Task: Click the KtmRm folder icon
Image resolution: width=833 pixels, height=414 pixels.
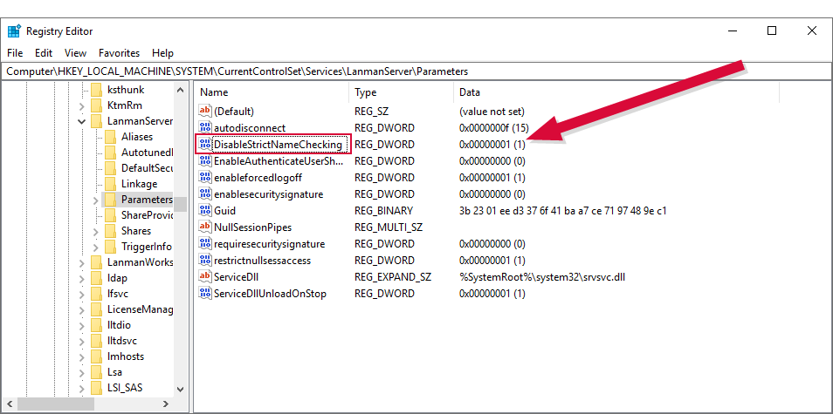Action: (96, 105)
